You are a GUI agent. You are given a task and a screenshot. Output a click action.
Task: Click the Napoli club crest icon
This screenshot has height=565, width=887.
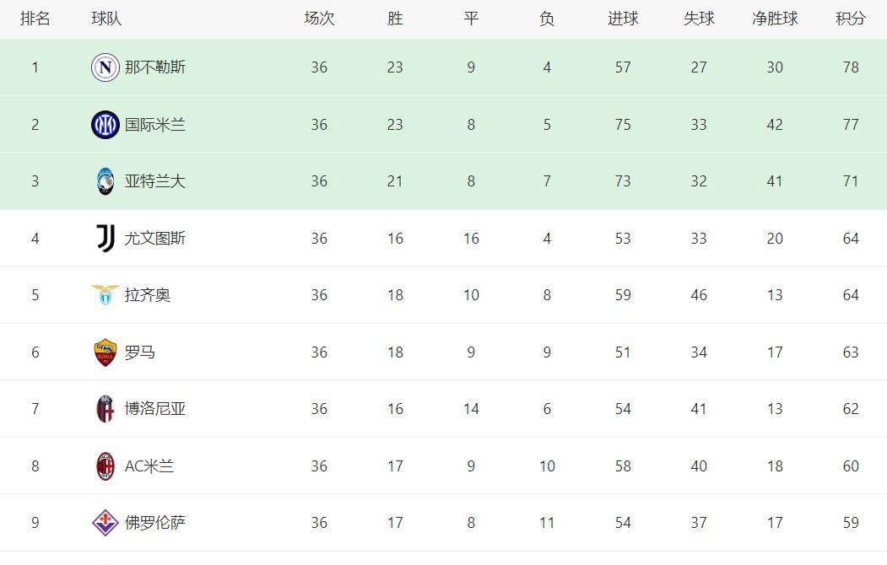[105, 67]
